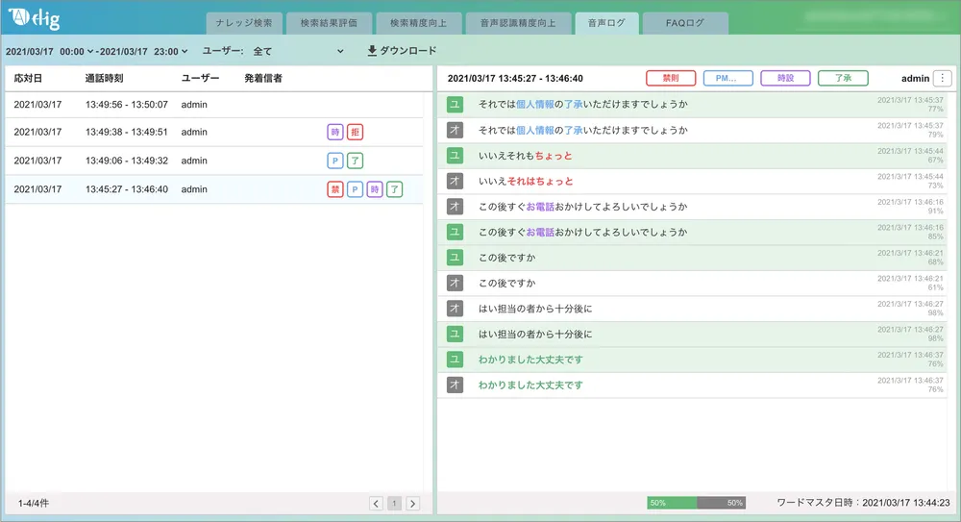Select the call log row 13:45:27 - 13:46:40

(x=214, y=189)
